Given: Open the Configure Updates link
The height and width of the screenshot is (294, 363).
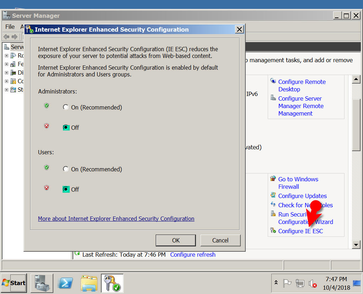Looking at the screenshot, I should [302, 196].
